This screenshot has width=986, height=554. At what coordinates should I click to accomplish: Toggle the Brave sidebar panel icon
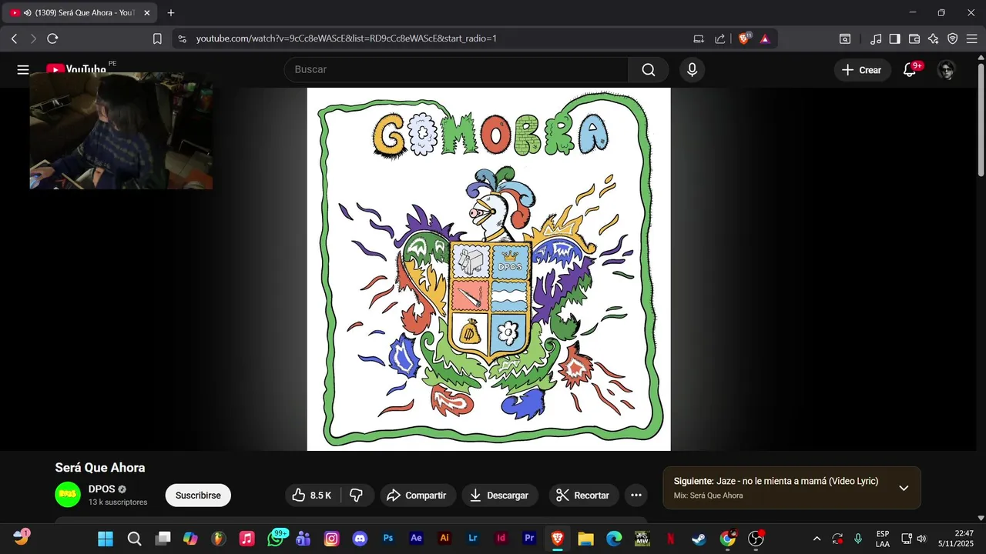(894, 38)
